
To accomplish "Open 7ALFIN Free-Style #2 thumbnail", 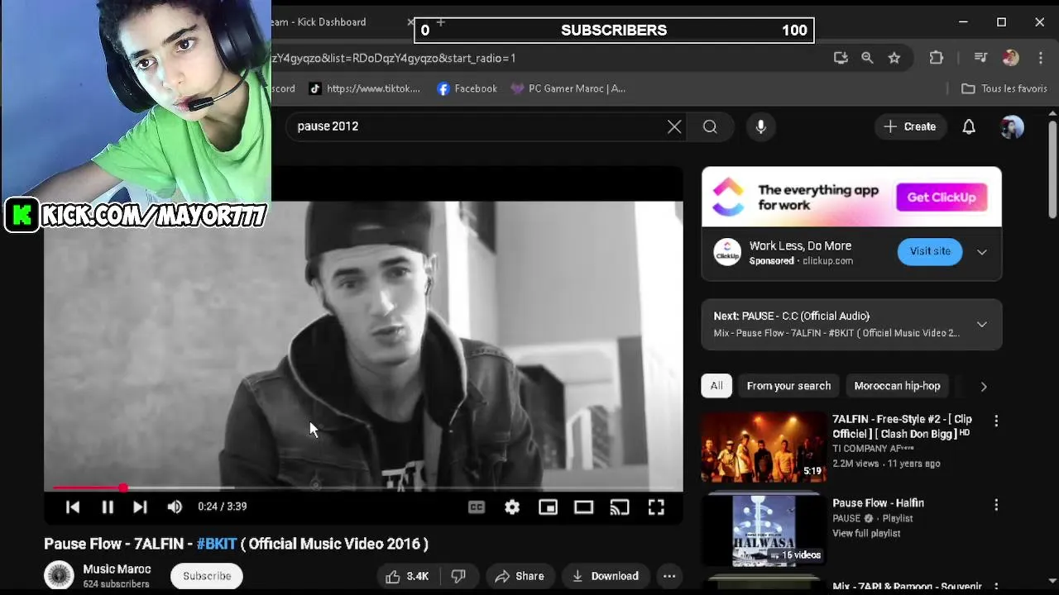I will click(x=764, y=447).
